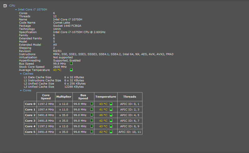Click Core 1 multiplier x 11.0
The height and width of the screenshot is (153, 249).
pyautogui.click(x=63, y=110)
